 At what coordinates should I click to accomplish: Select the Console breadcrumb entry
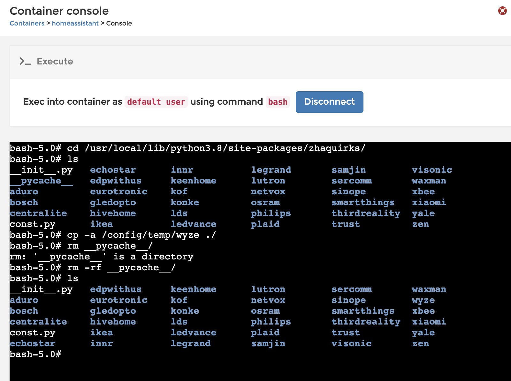click(x=119, y=23)
